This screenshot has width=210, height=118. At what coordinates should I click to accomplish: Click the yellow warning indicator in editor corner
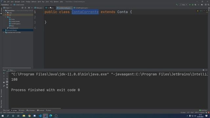[198, 11]
